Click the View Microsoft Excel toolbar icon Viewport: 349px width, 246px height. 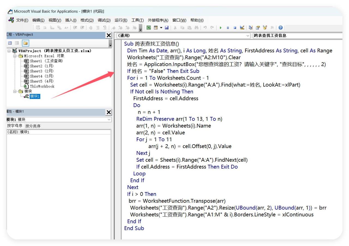pos(149,28)
